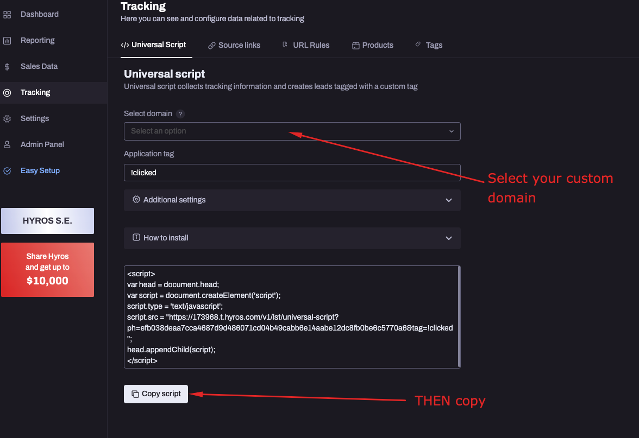Click the Application tag input field
Image resolution: width=639 pixels, height=438 pixels.
point(292,172)
